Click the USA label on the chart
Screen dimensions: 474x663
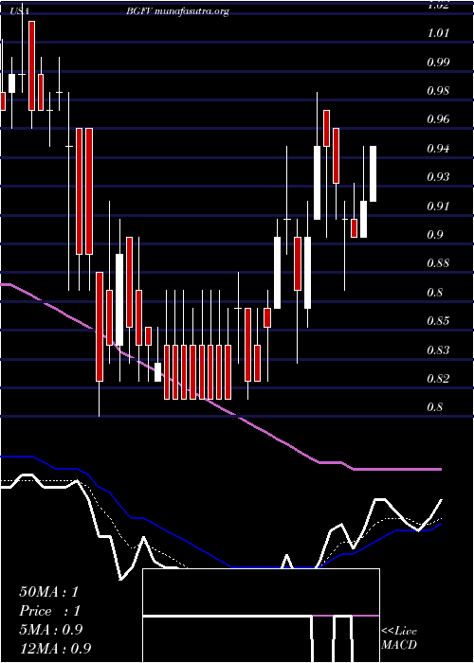pos(20,11)
